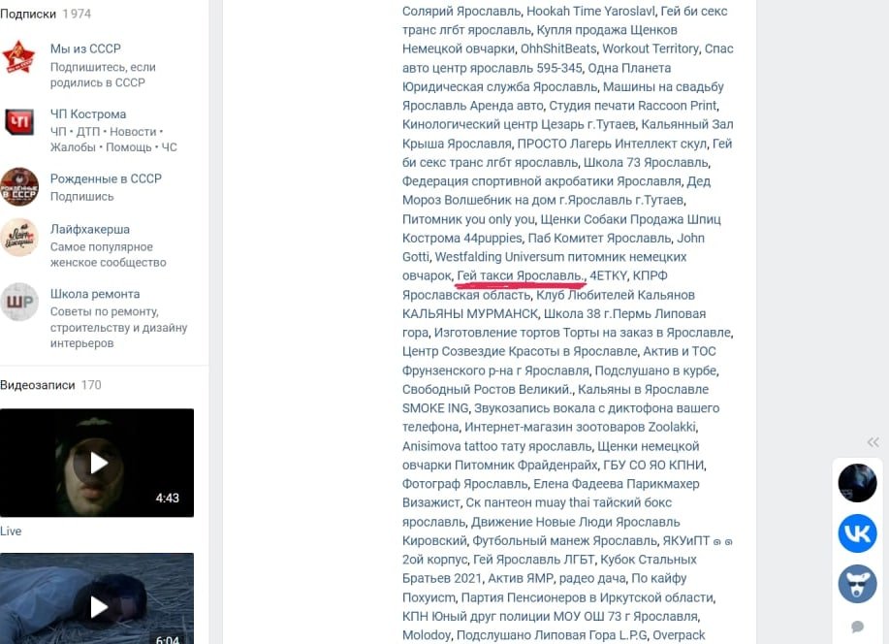889x644 pixels.
Task: Open the Футбольный манеж Ярославль link
Action: point(564,541)
